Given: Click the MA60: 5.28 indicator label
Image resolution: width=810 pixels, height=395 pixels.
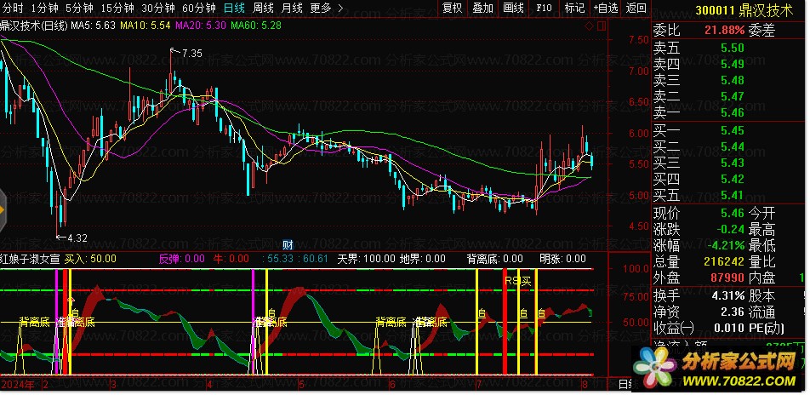Looking at the screenshot, I should pyautogui.click(x=256, y=26).
